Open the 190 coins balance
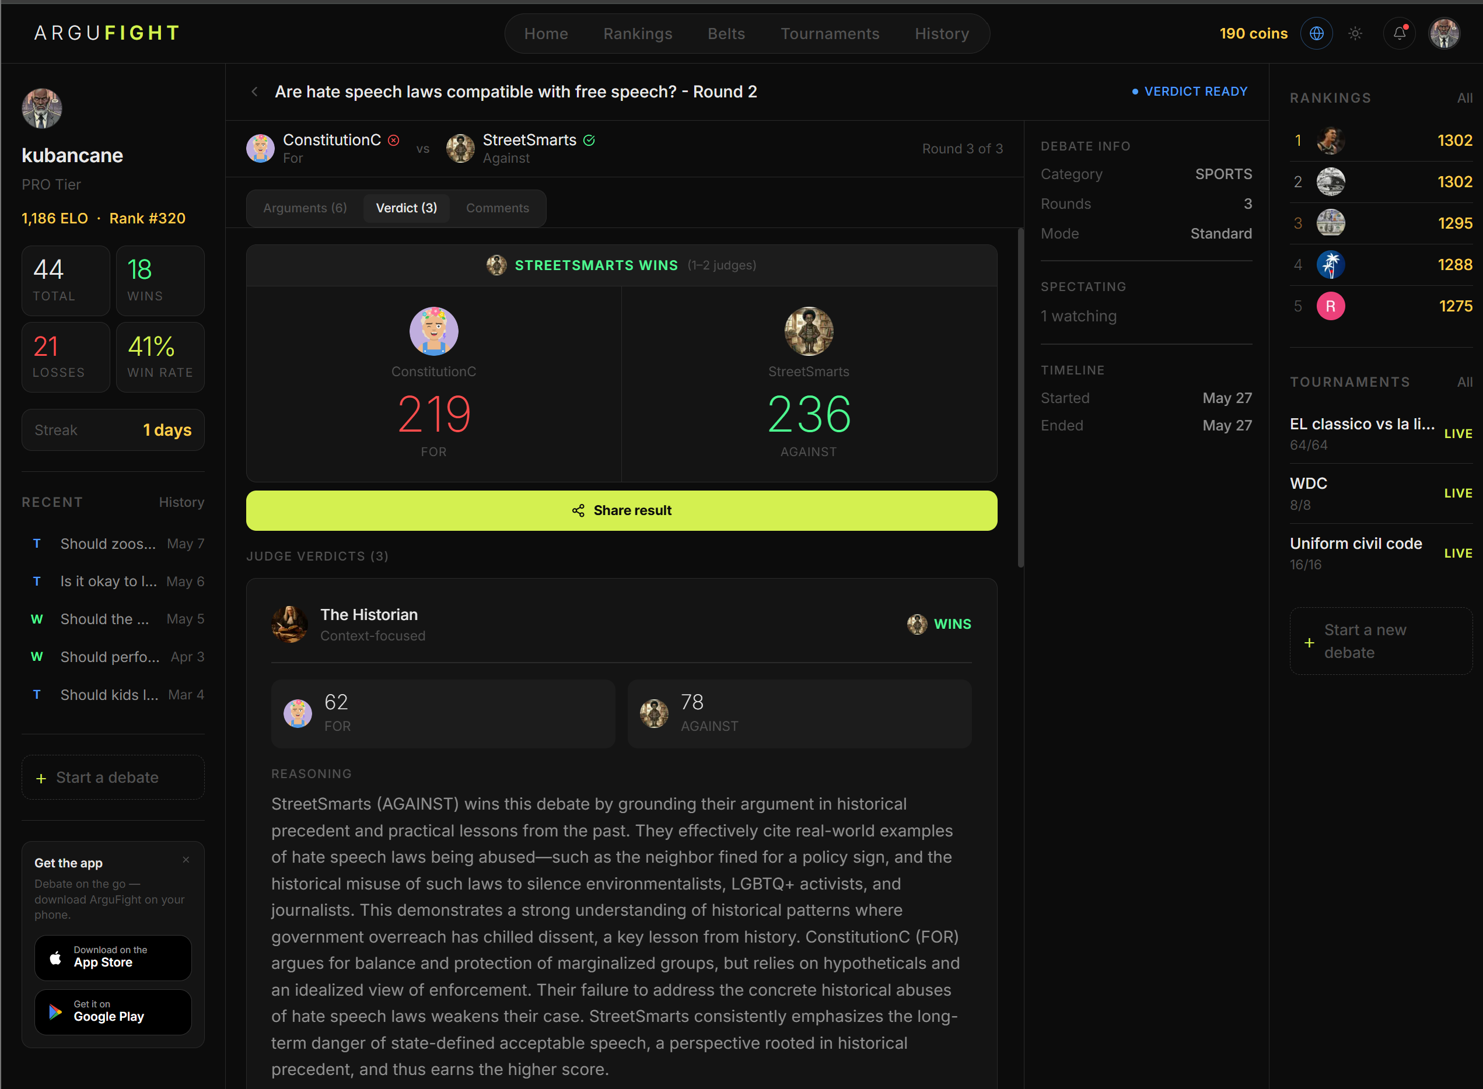This screenshot has width=1483, height=1089. [x=1253, y=34]
